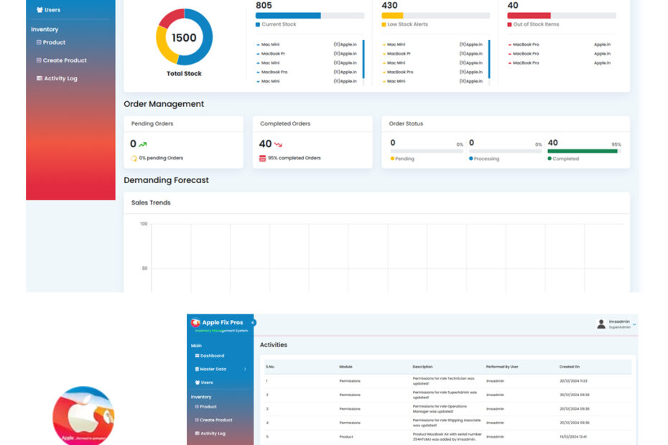The height and width of the screenshot is (445, 668).
Task: Click the Module column header
Action: (345, 367)
